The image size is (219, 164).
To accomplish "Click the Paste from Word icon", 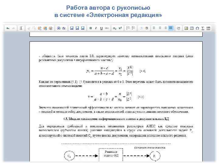I will (51, 28).
